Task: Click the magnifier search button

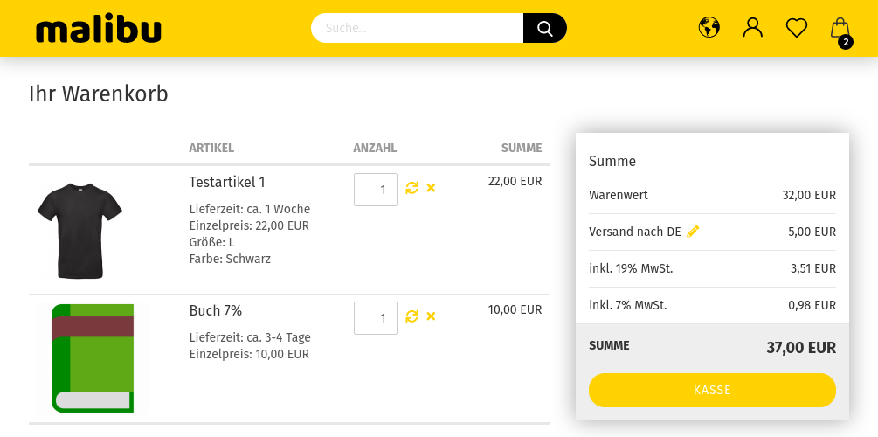Action: tap(545, 28)
